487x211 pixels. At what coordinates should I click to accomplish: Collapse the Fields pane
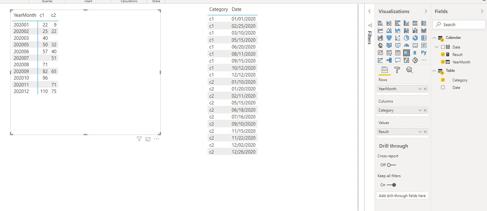pos(482,11)
